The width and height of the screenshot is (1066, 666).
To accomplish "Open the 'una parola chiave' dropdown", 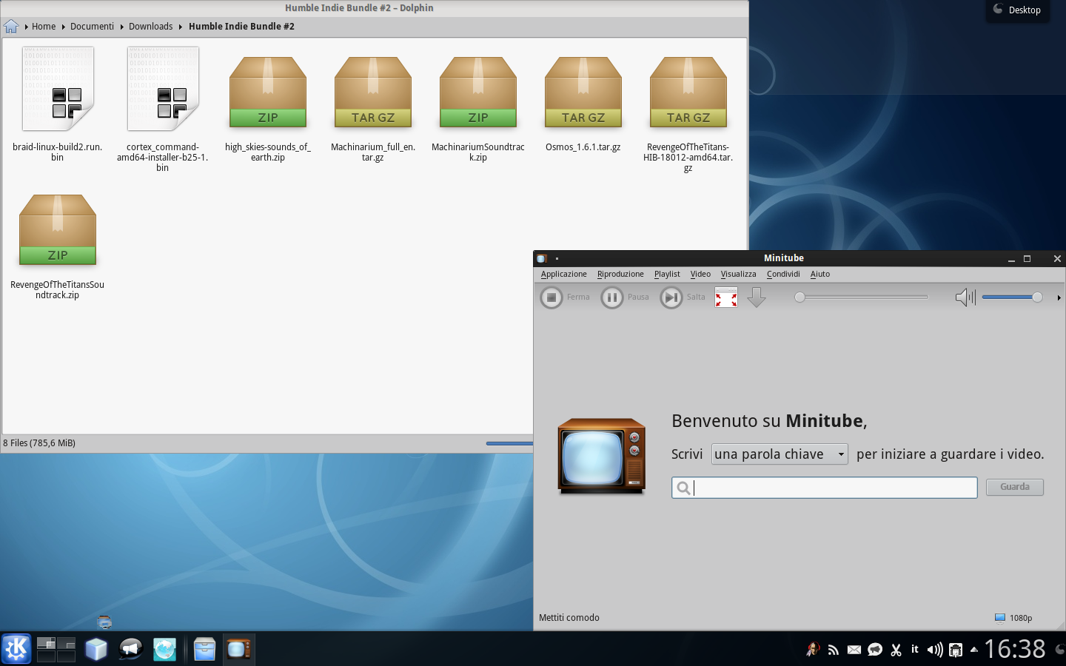I will 780,454.
